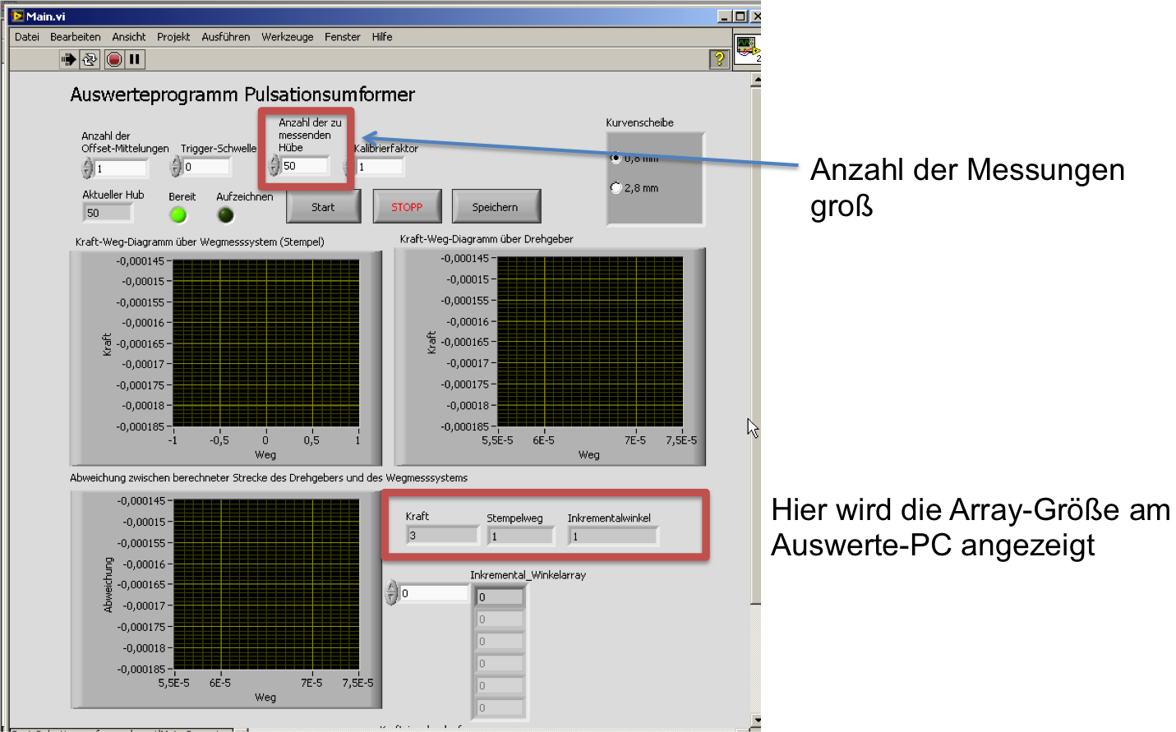Viewport: 1176px width, 732px height.
Task: Click the 'Trigger-Schwelle' label
Action: pos(219,149)
